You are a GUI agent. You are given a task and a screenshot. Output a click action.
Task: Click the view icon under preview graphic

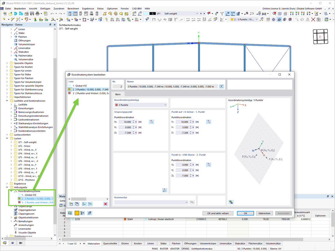click(231, 202)
